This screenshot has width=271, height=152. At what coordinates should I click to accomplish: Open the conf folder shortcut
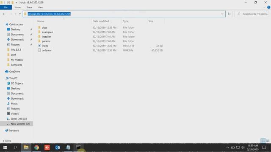click(x=13, y=55)
